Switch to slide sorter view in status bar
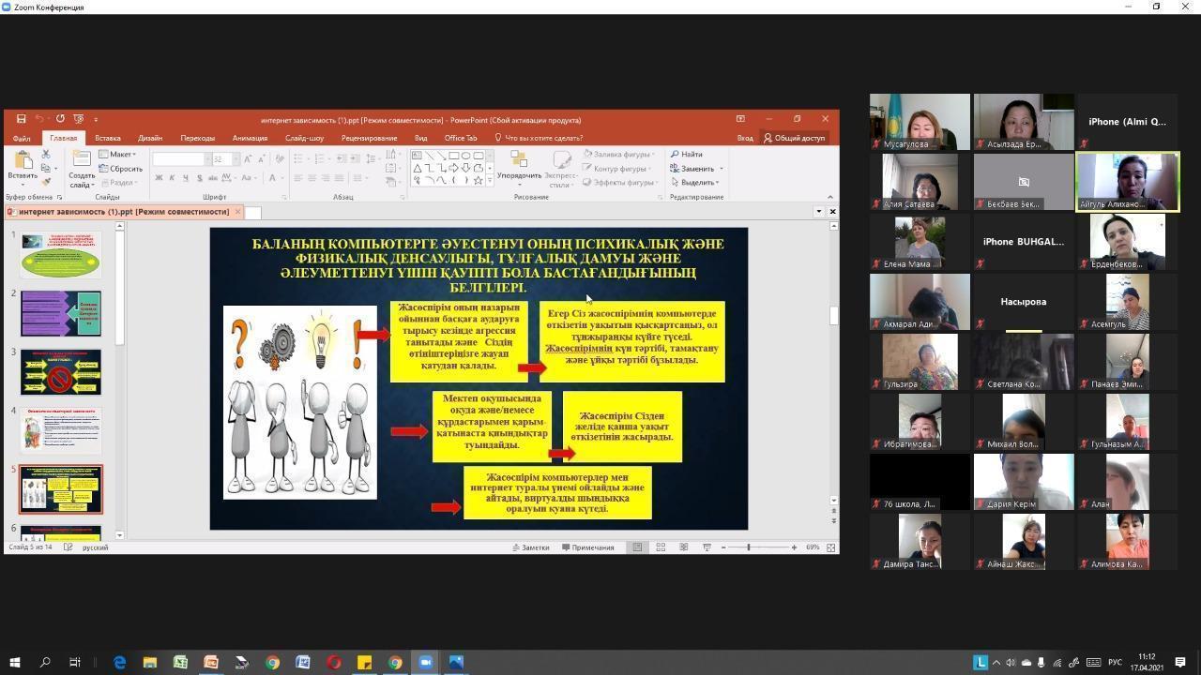Image resolution: width=1201 pixels, height=675 pixels. click(661, 547)
